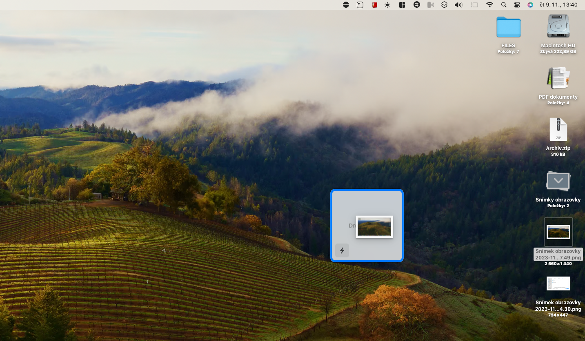Screen dimensions: 585x341
Task: Select the selected 7.49.png screenshot thumbnail on desktop
Action: [558, 232]
